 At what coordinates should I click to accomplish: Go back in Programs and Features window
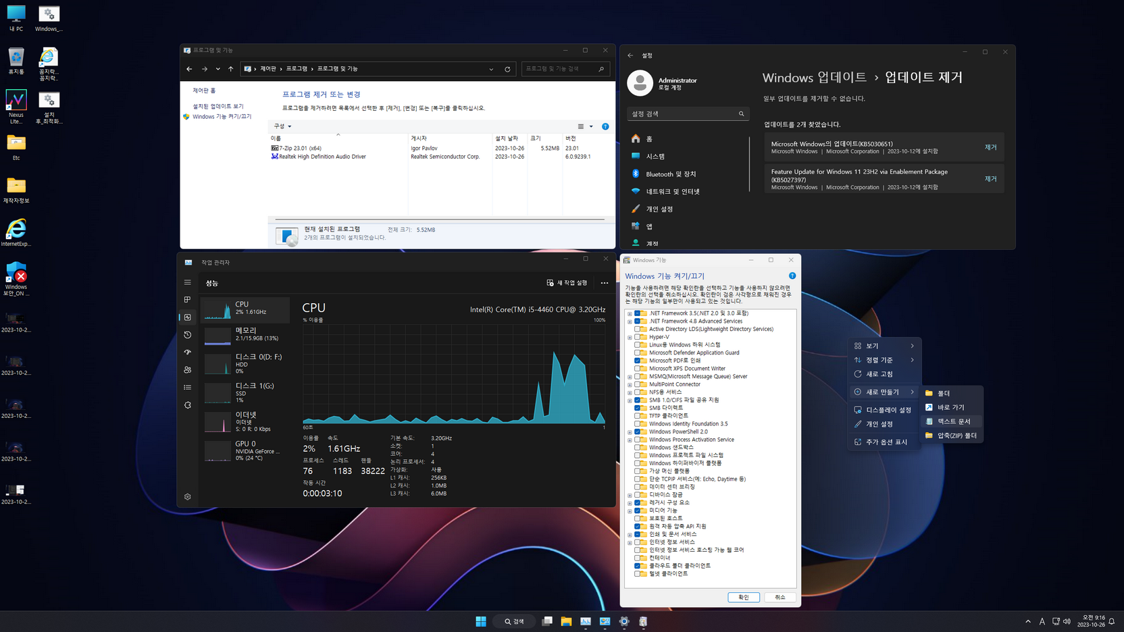tap(189, 69)
